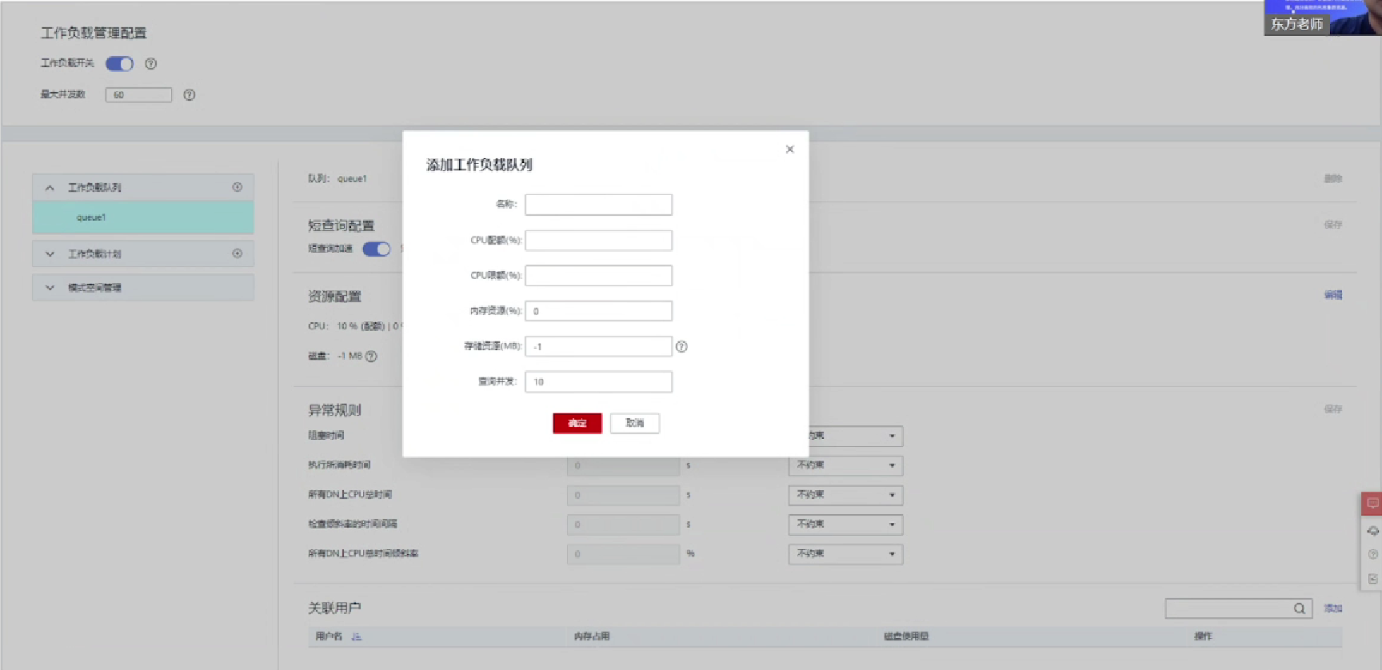This screenshot has width=1382, height=670.
Task: Click 保存 link in 短查询配置 section
Action: [1333, 225]
